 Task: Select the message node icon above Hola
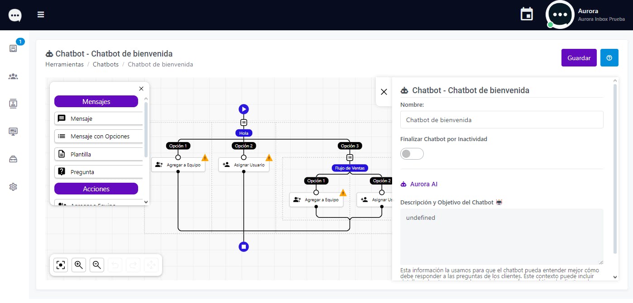[x=244, y=123]
